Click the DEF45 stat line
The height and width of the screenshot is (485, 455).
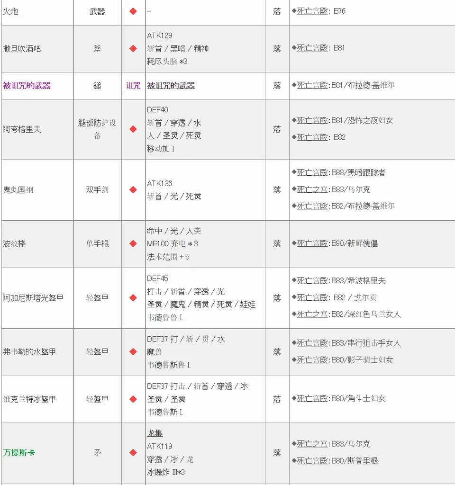click(157, 278)
